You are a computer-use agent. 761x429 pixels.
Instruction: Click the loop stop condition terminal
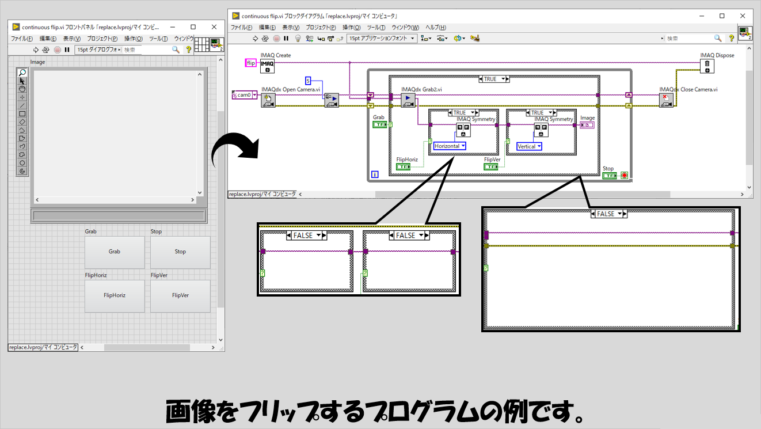(x=624, y=176)
